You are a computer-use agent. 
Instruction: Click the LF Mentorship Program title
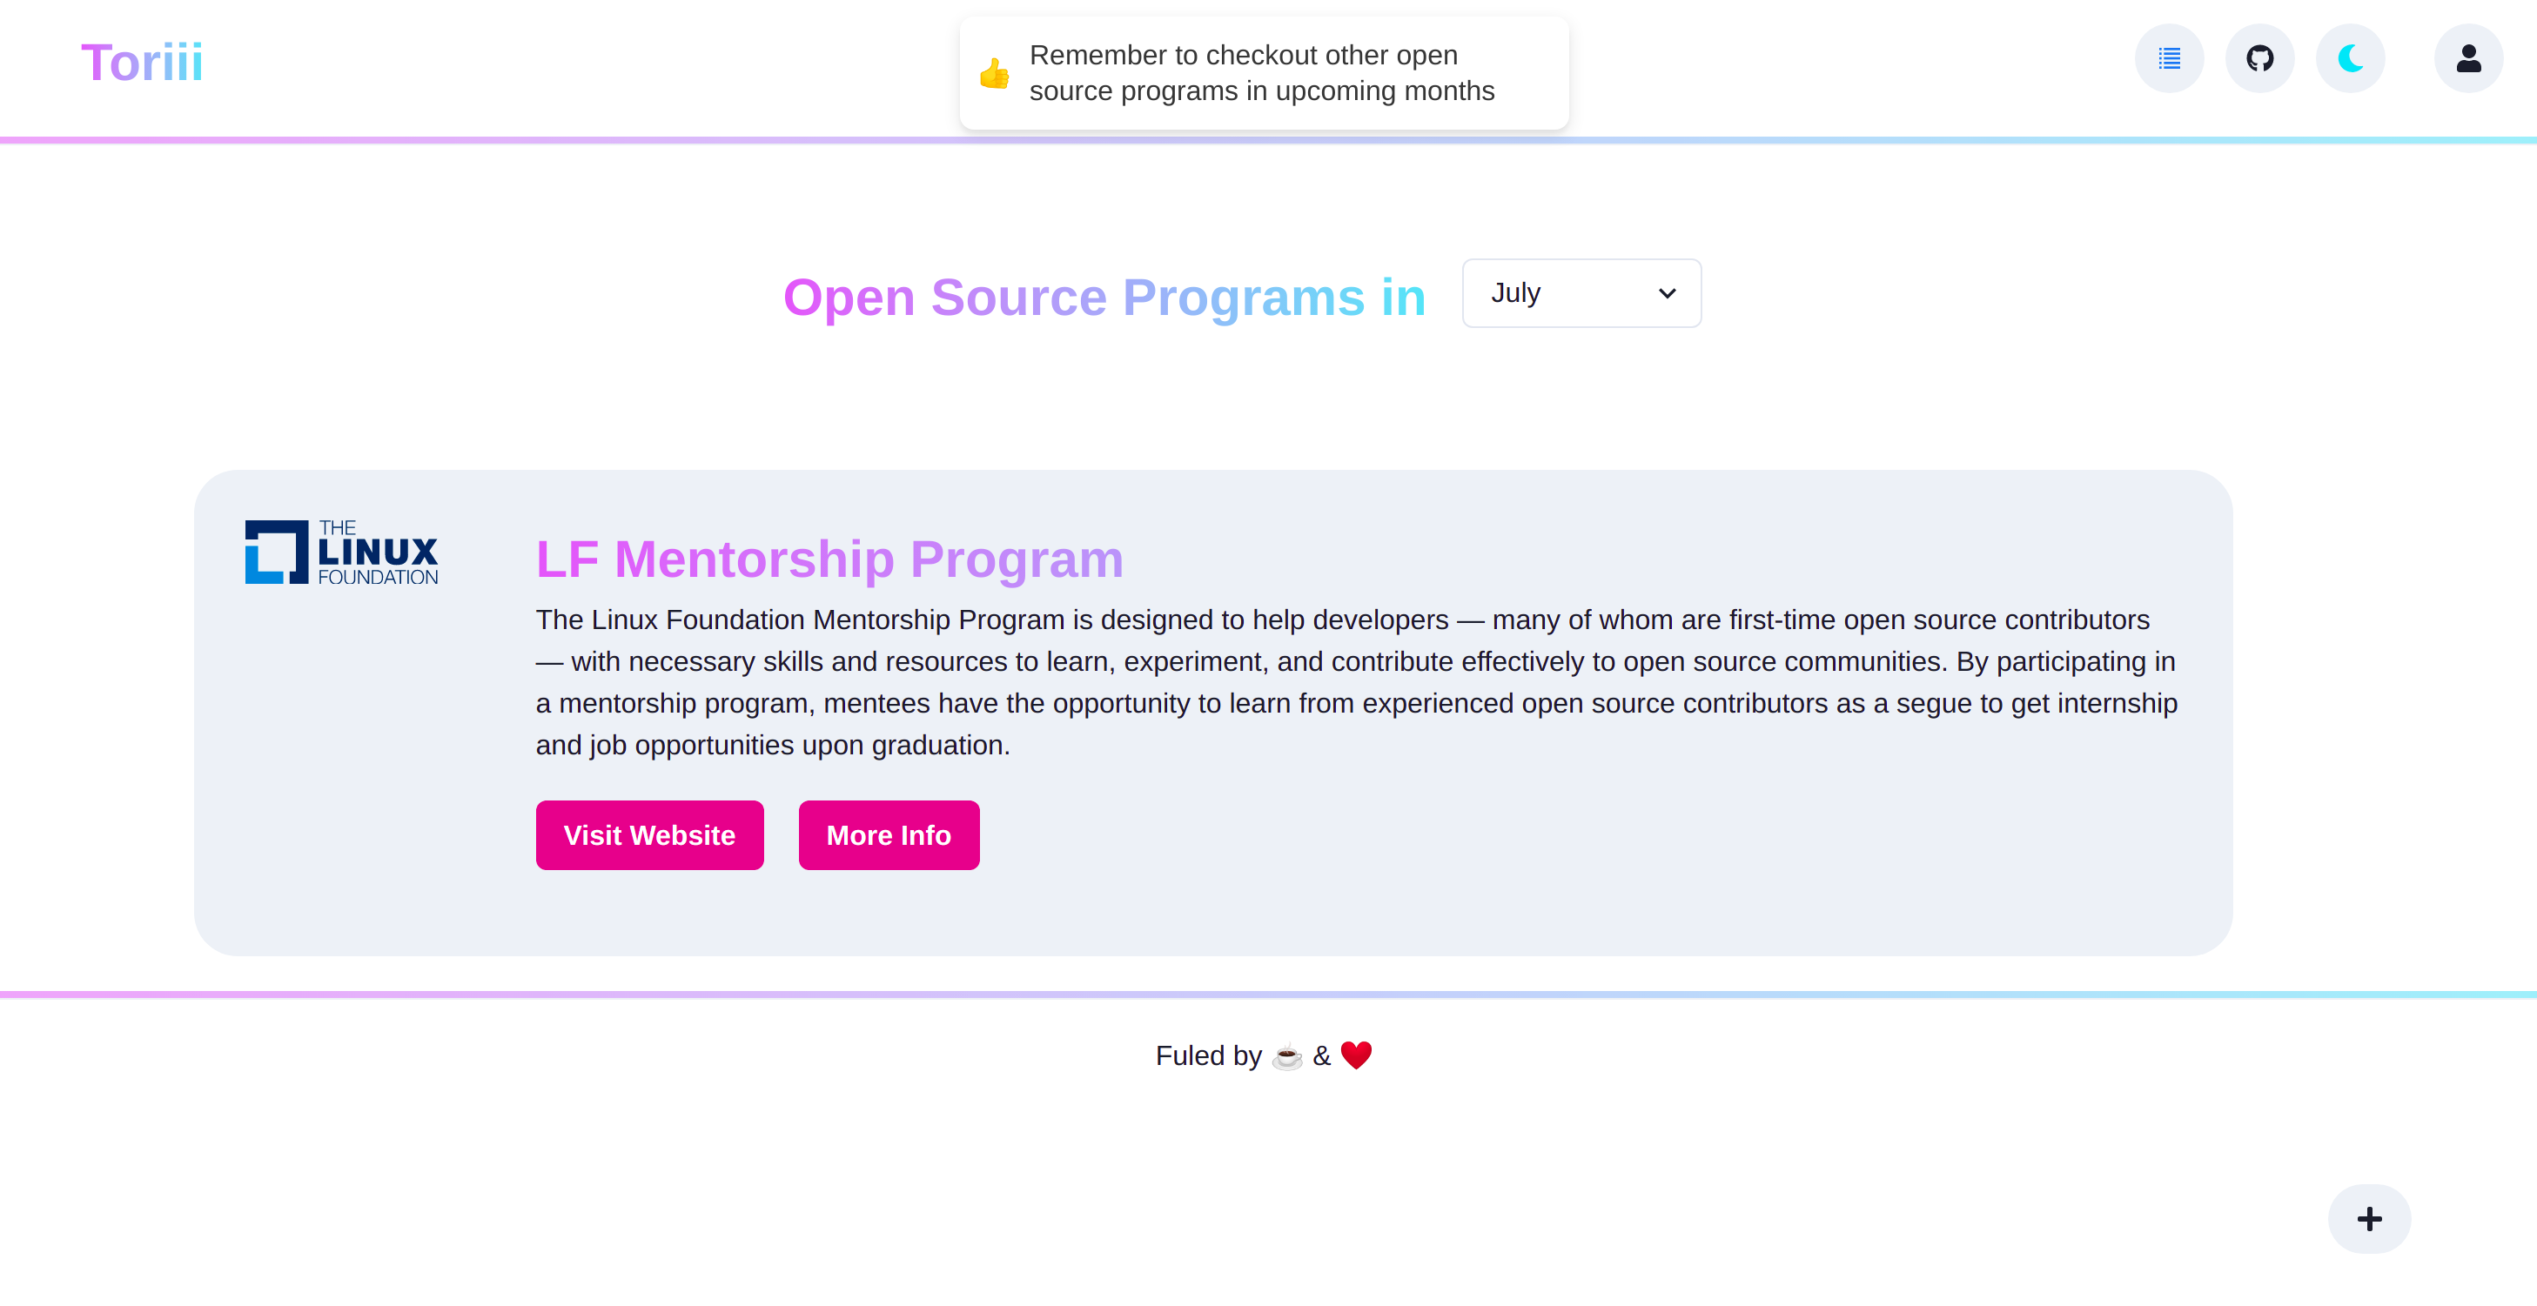[x=829, y=559]
